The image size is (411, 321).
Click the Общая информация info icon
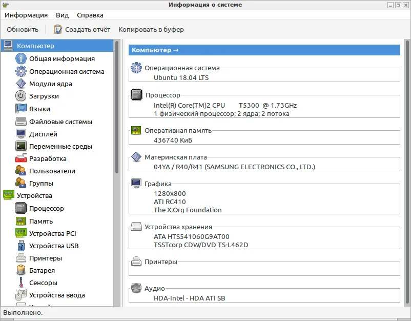pos(20,58)
